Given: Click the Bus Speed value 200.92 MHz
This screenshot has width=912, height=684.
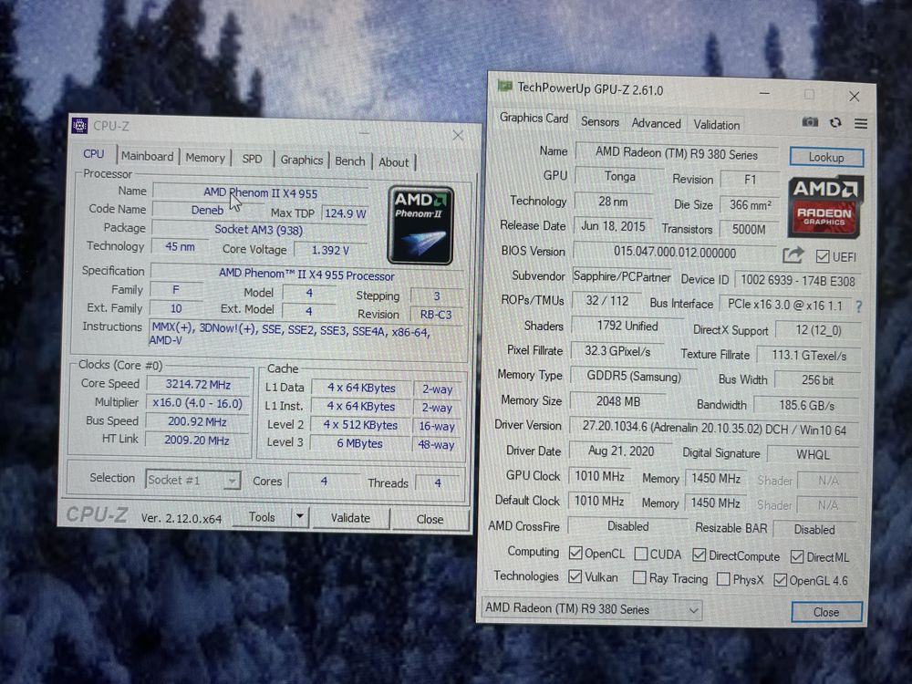Looking at the screenshot, I should (197, 421).
